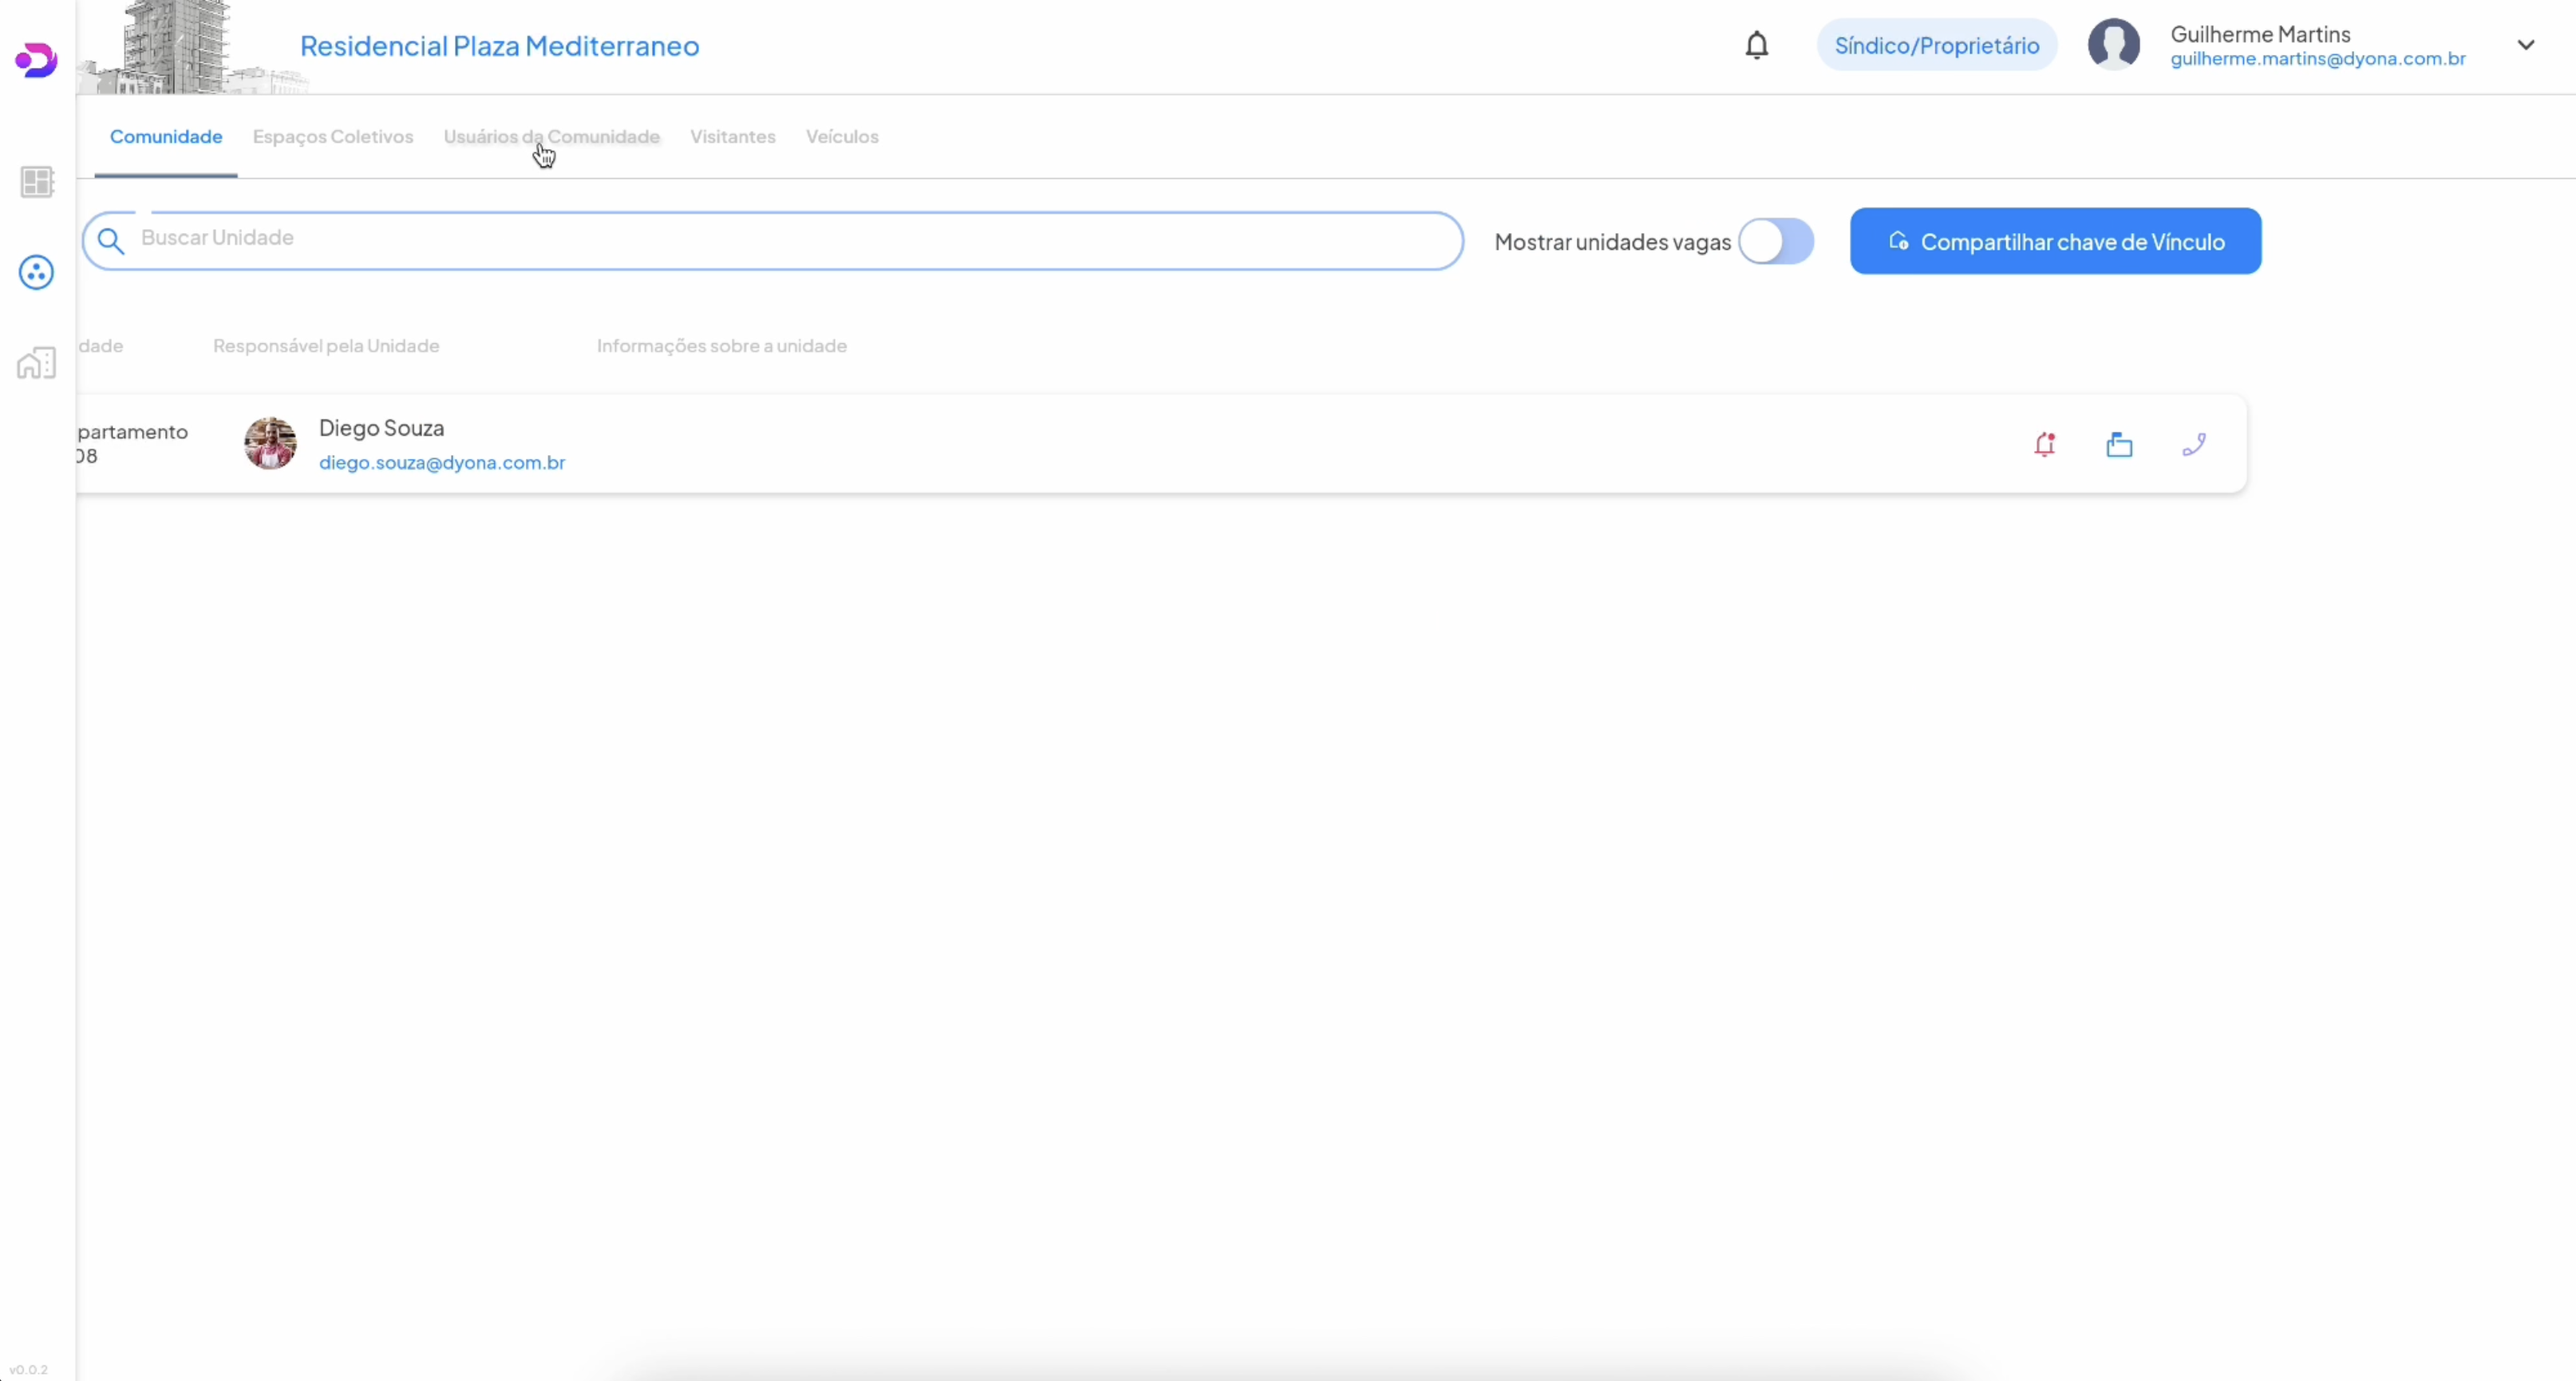
Task: Open Usuários da Comunidade tab
Action: point(551,137)
